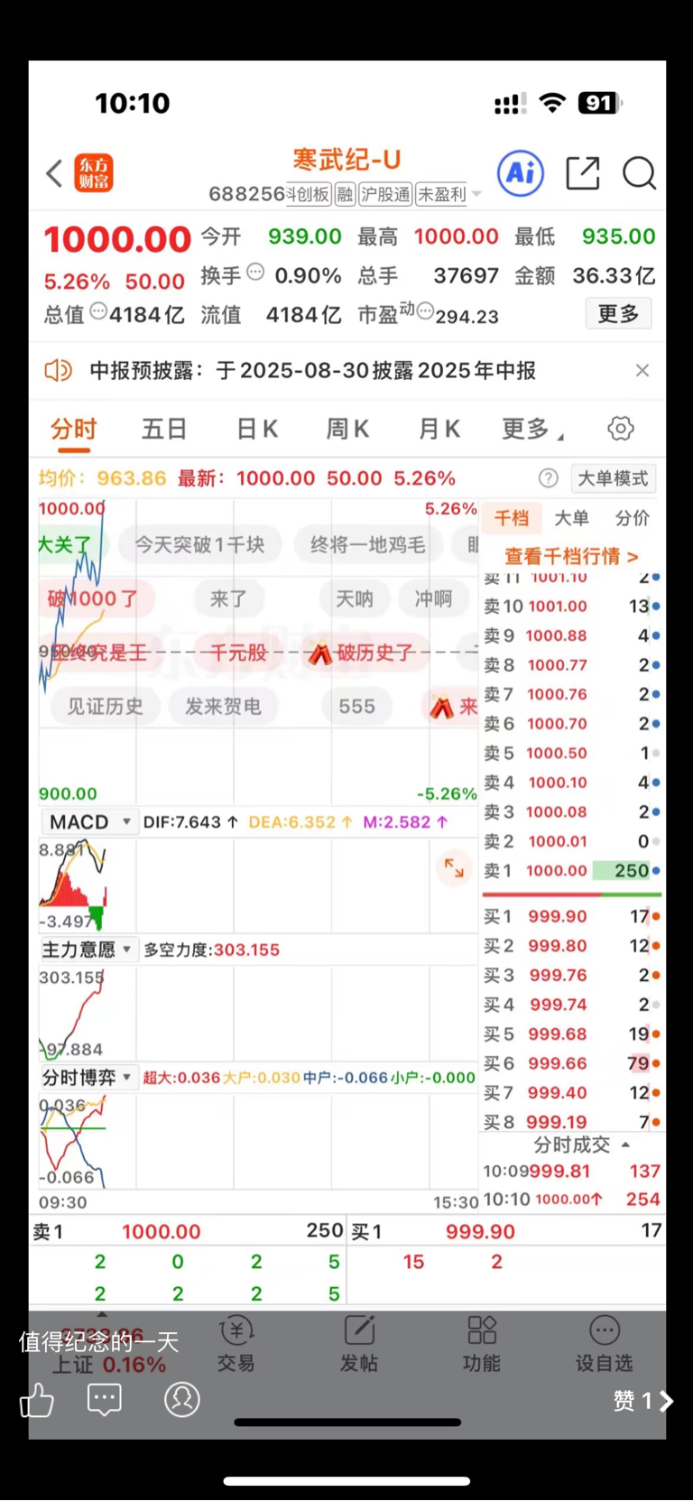
Task: Select the 分时 tab
Action: [x=73, y=429]
